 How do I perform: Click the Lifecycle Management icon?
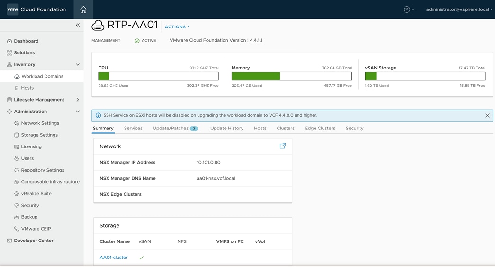point(9,100)
